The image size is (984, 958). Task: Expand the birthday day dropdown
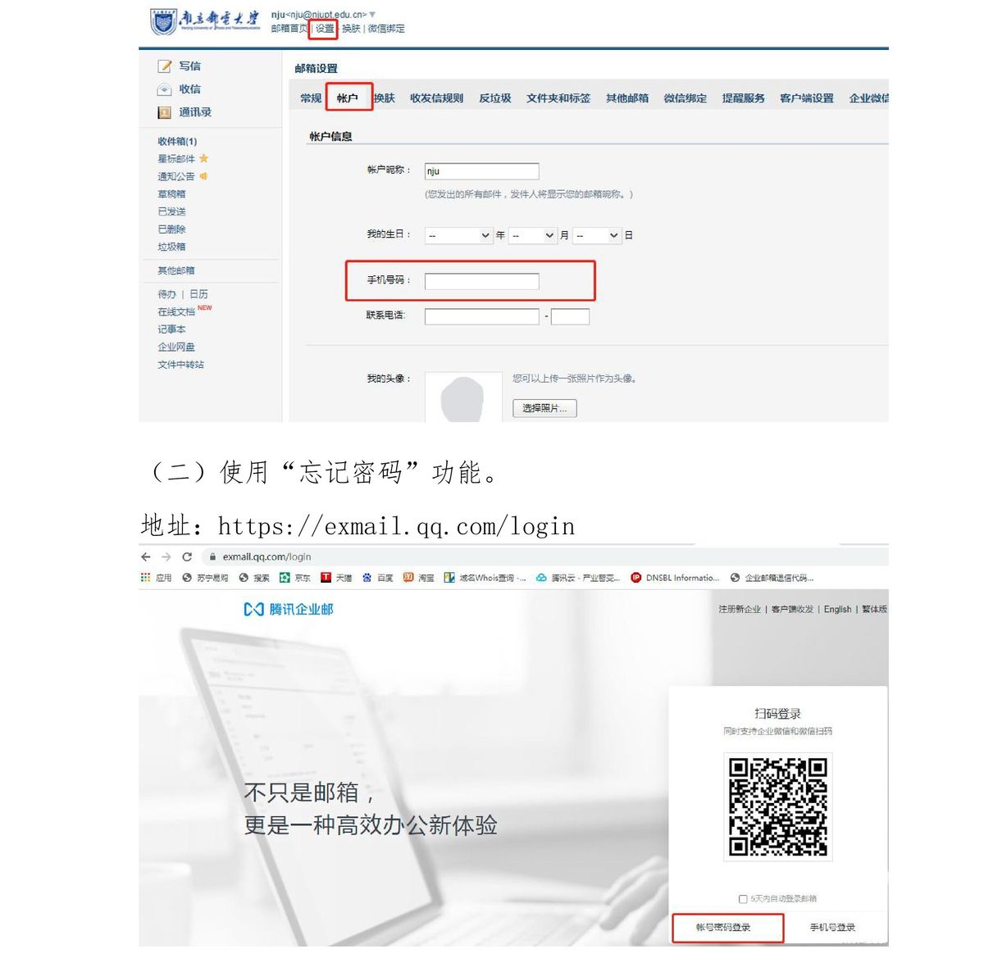point(596,236)
